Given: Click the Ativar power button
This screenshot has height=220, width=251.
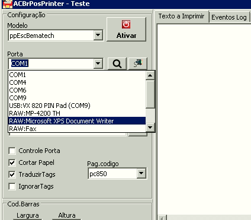Looking at the screenshot, I should [126, 29].
